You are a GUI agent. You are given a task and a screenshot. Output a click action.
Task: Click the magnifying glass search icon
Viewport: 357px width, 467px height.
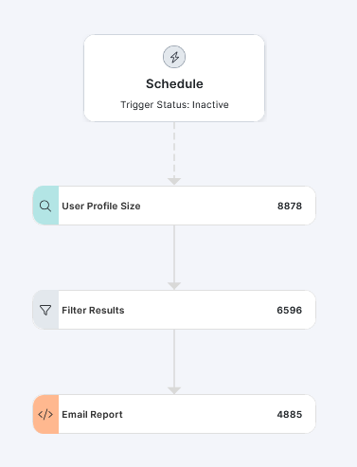tap(45, 206)
